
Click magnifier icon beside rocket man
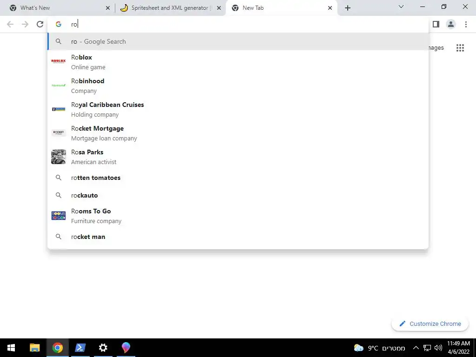tap(59, 237)
